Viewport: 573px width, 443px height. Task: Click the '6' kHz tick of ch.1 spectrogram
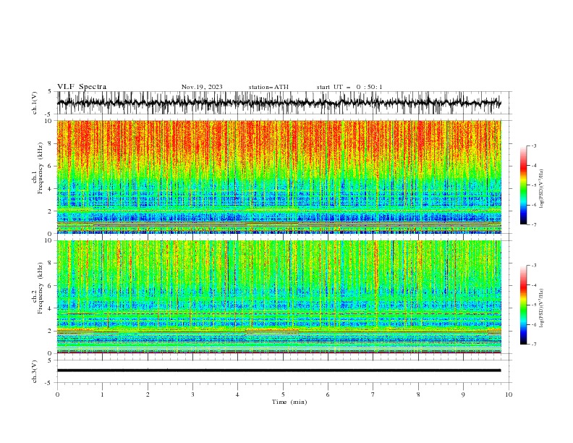coord(51,166)
